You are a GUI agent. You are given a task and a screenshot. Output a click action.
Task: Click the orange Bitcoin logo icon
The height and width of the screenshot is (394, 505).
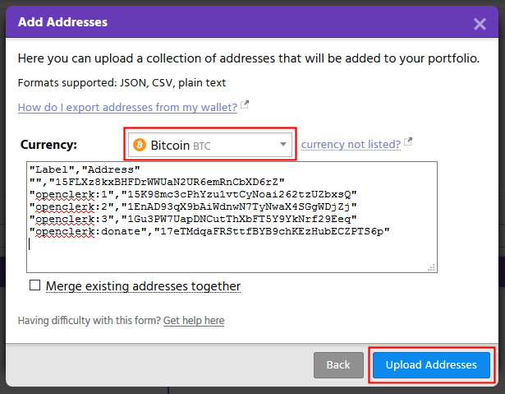coord(139,145)
